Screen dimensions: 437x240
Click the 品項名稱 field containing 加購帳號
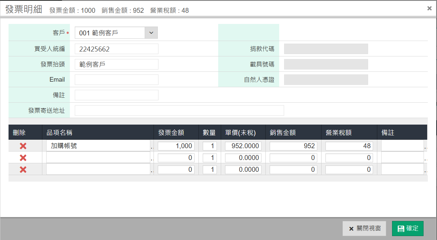click(x=98, y=146)
